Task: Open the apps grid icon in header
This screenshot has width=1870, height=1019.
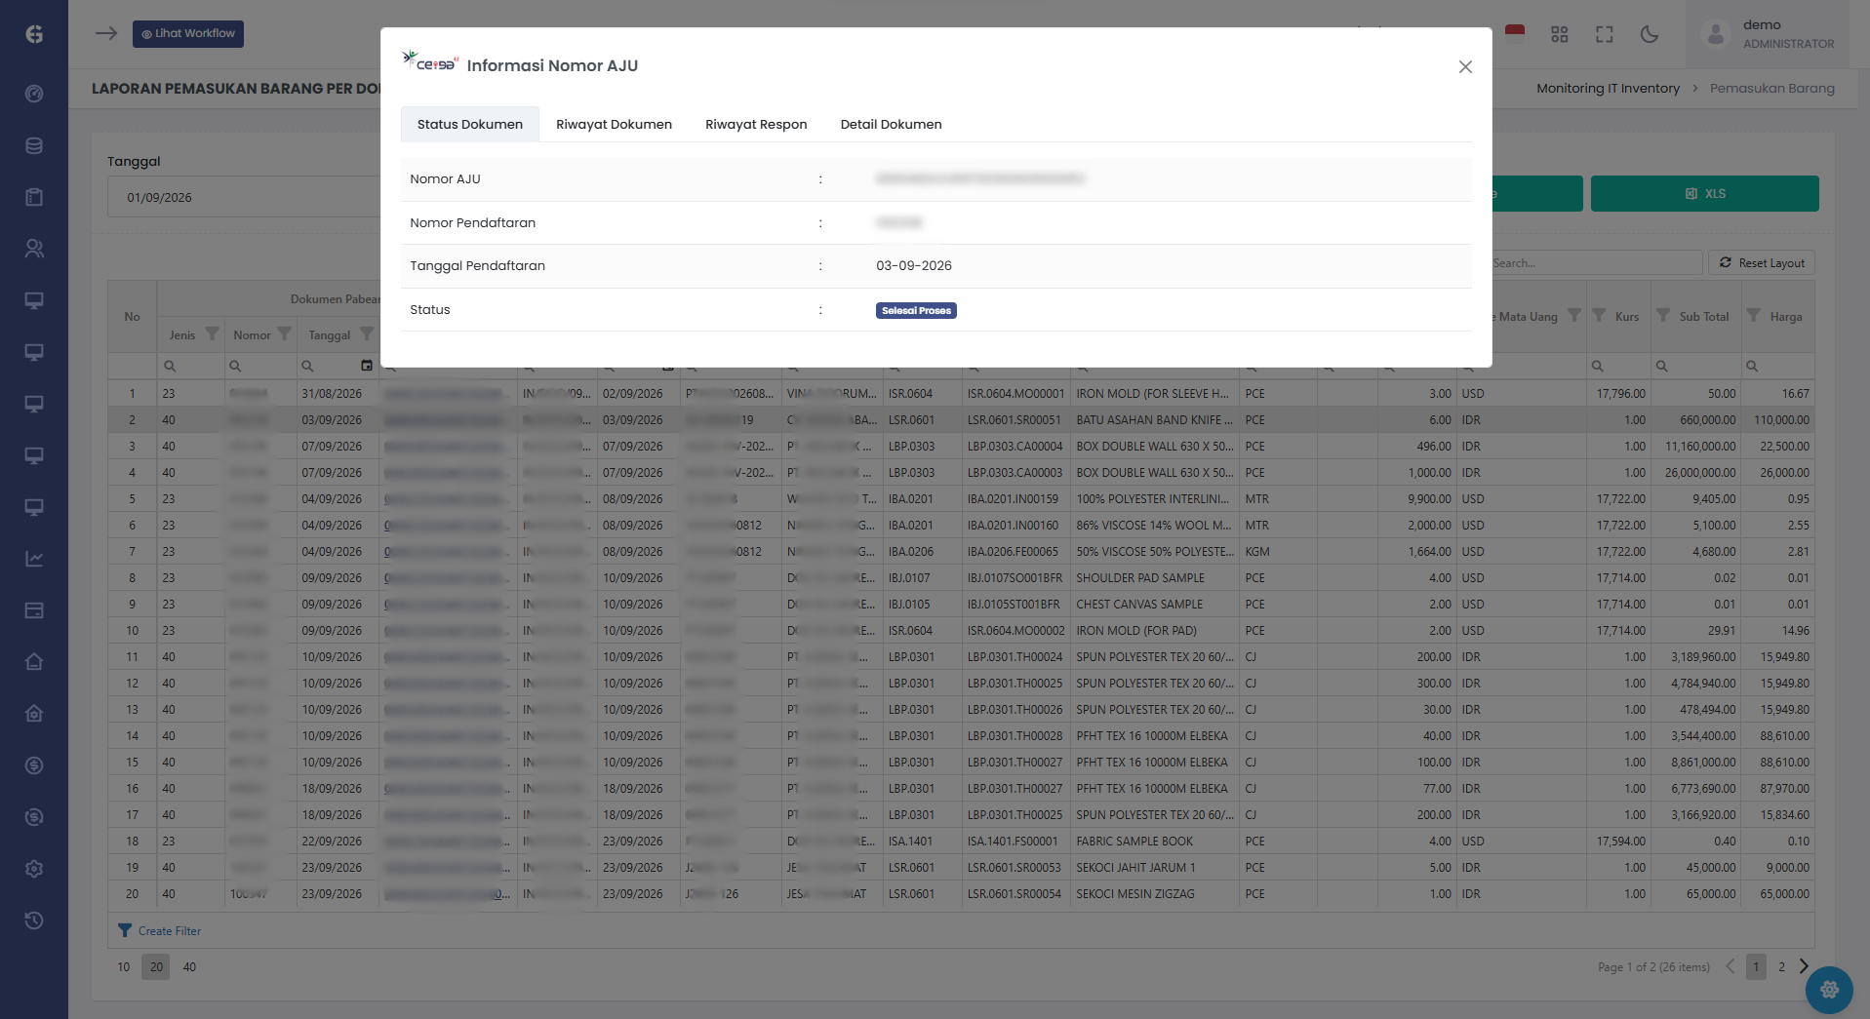Action: pyautogui.click(x=1560, y=34)
